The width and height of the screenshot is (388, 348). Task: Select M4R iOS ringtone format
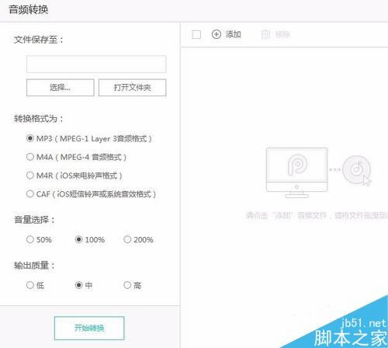click(30, 176)
